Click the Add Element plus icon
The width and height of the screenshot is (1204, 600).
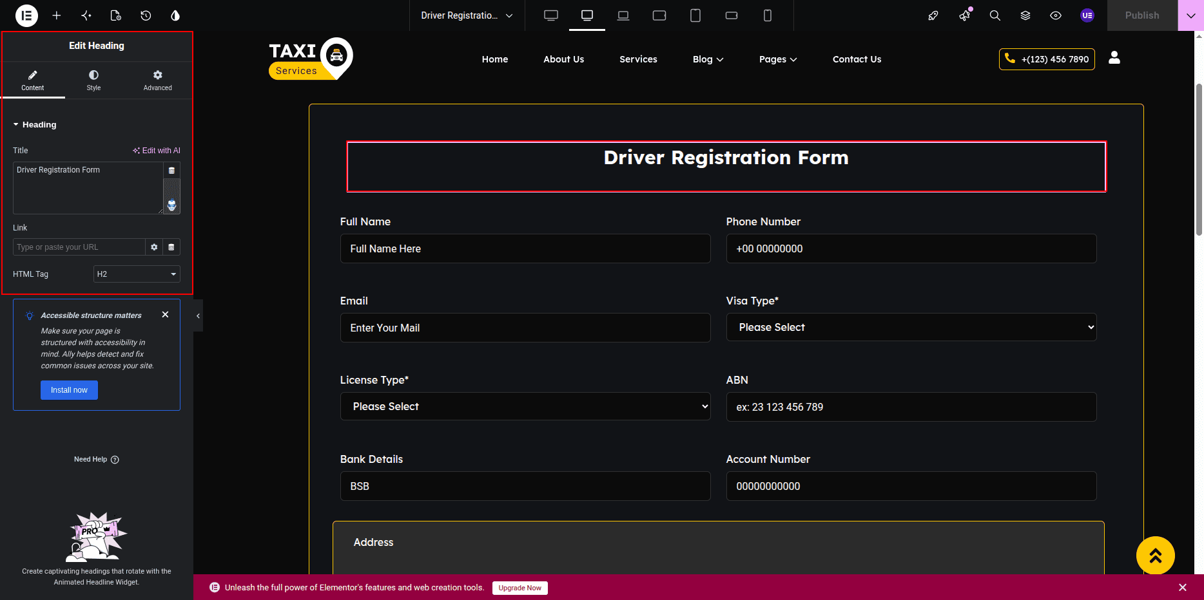(x=57, y=15)
